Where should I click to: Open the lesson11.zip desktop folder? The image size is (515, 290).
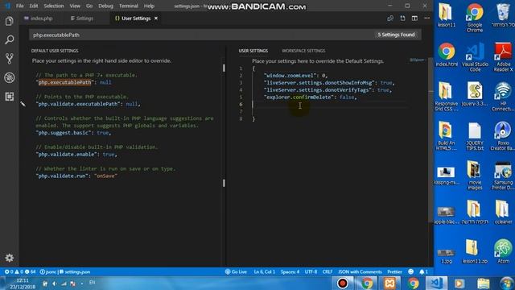[x=475, y=251]
